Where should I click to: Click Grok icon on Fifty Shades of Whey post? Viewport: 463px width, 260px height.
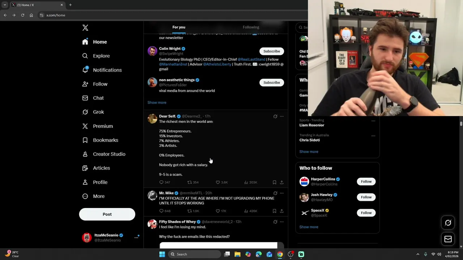[275, 222]
